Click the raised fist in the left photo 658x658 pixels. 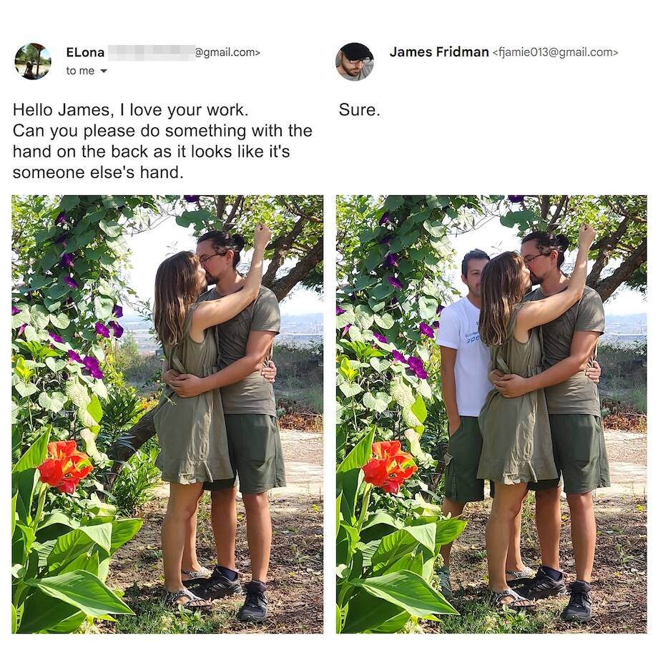coord(262,235)
